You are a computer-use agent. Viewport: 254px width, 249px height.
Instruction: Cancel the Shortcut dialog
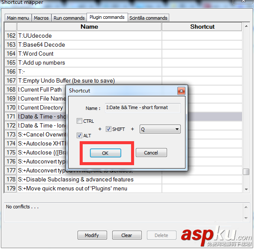[151, 153]
